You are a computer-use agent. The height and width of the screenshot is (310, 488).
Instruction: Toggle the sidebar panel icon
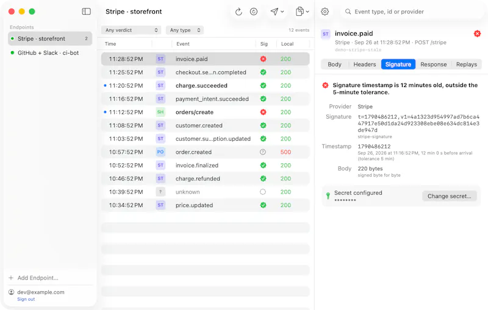(x=86, y=12)
